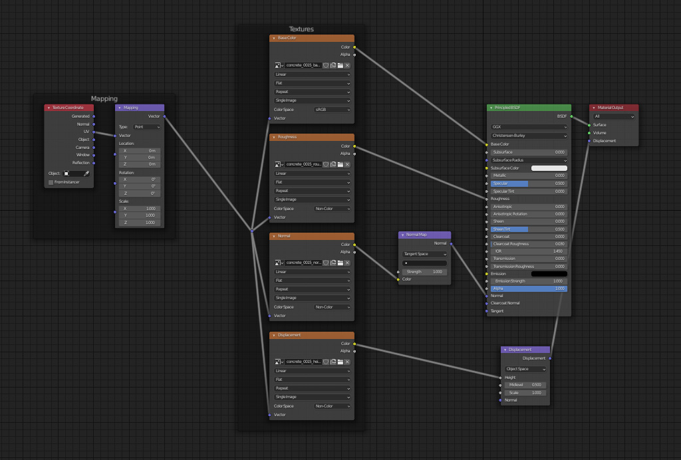Image resolution: width=681 pixels, height=460 pixels.
Task: Open sRGB Color Space dropdown in Base Color
Action: click(x=333, y=110)
